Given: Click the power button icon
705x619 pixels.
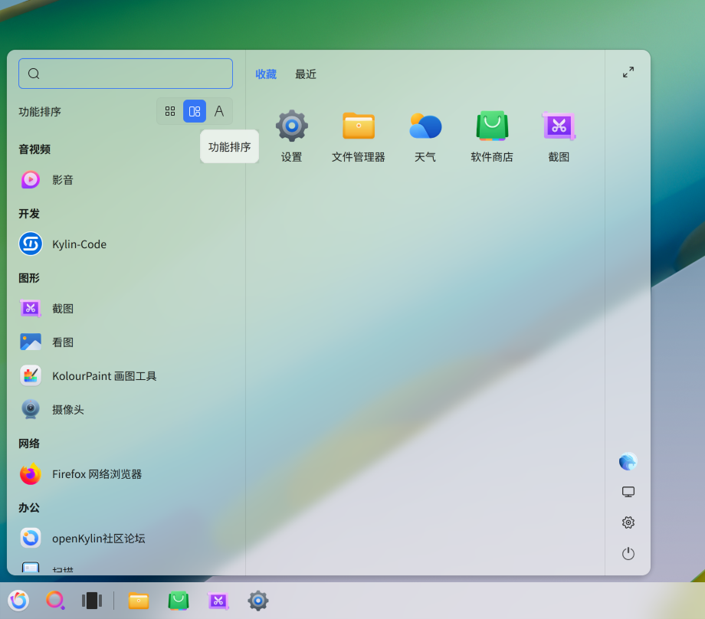Looking at the screenshot, I should (628, 553).
